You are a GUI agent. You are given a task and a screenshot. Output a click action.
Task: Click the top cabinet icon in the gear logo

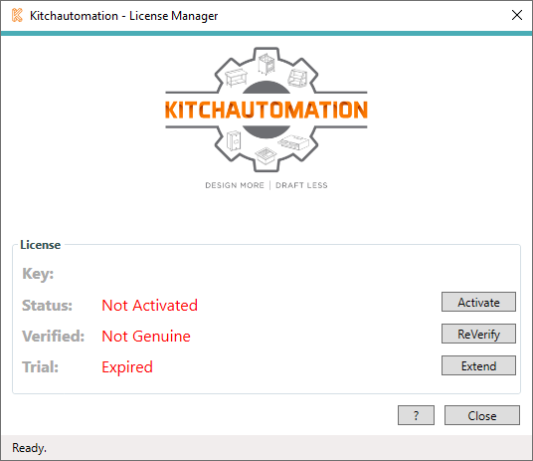(266, 64)
